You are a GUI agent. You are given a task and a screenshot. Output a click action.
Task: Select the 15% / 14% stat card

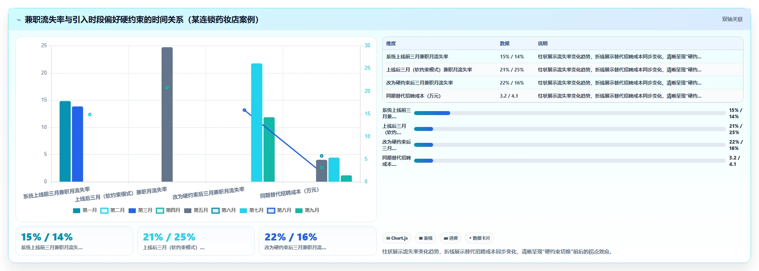[74, 241]
